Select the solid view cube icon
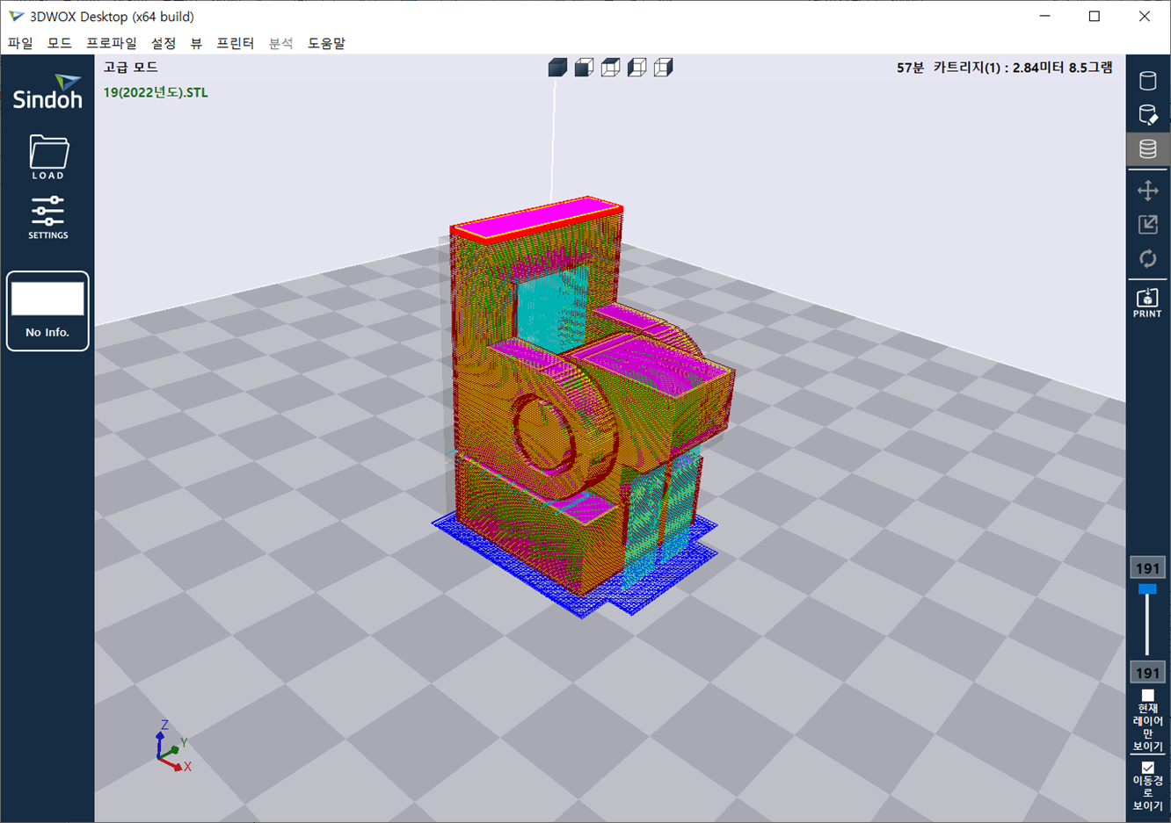 557,68
